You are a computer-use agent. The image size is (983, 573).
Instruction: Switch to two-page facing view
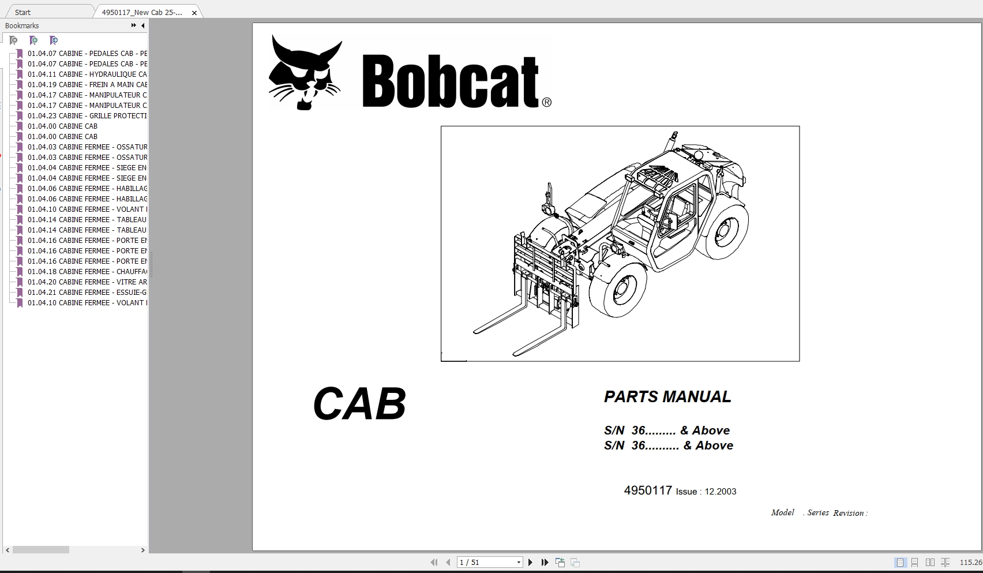[x=929, y=561]
